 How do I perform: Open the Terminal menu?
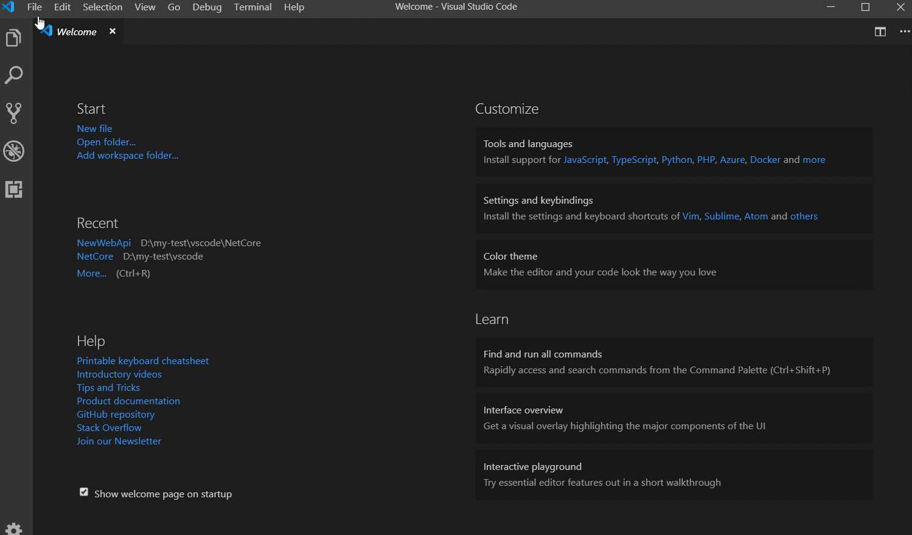pyautogui.click(x=252, y=7)
